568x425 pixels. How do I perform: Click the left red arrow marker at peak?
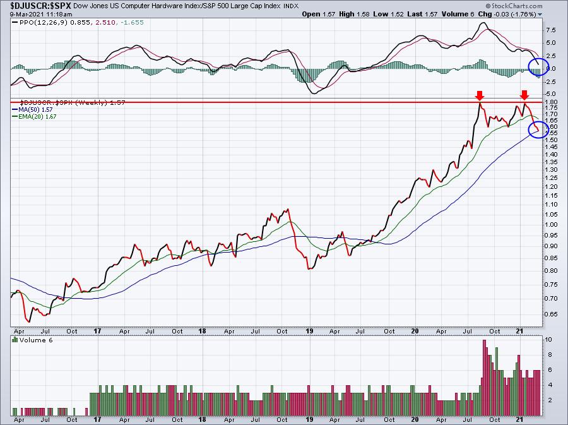(480, 95)
